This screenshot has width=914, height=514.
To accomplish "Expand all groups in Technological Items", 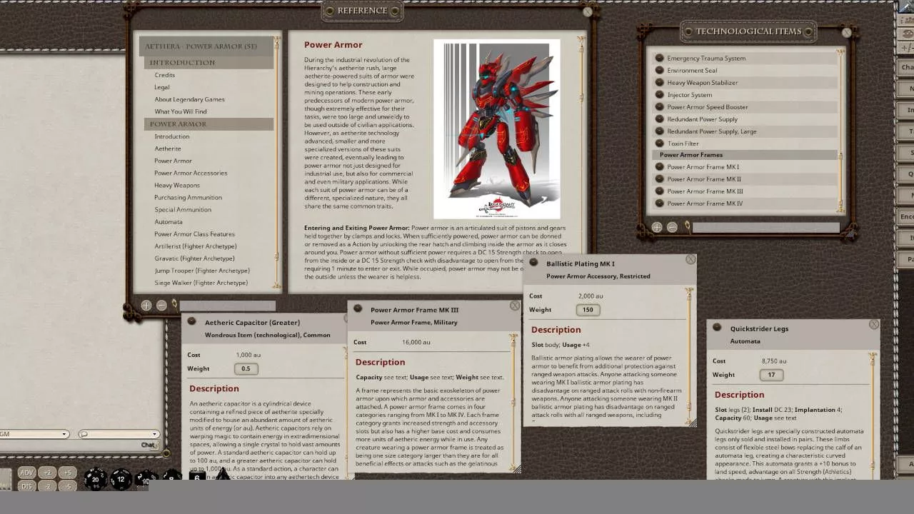I will (657, 227).
